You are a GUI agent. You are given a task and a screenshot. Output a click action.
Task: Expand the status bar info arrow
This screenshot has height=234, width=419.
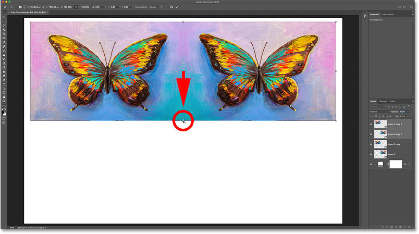click(x=45, y=228)
